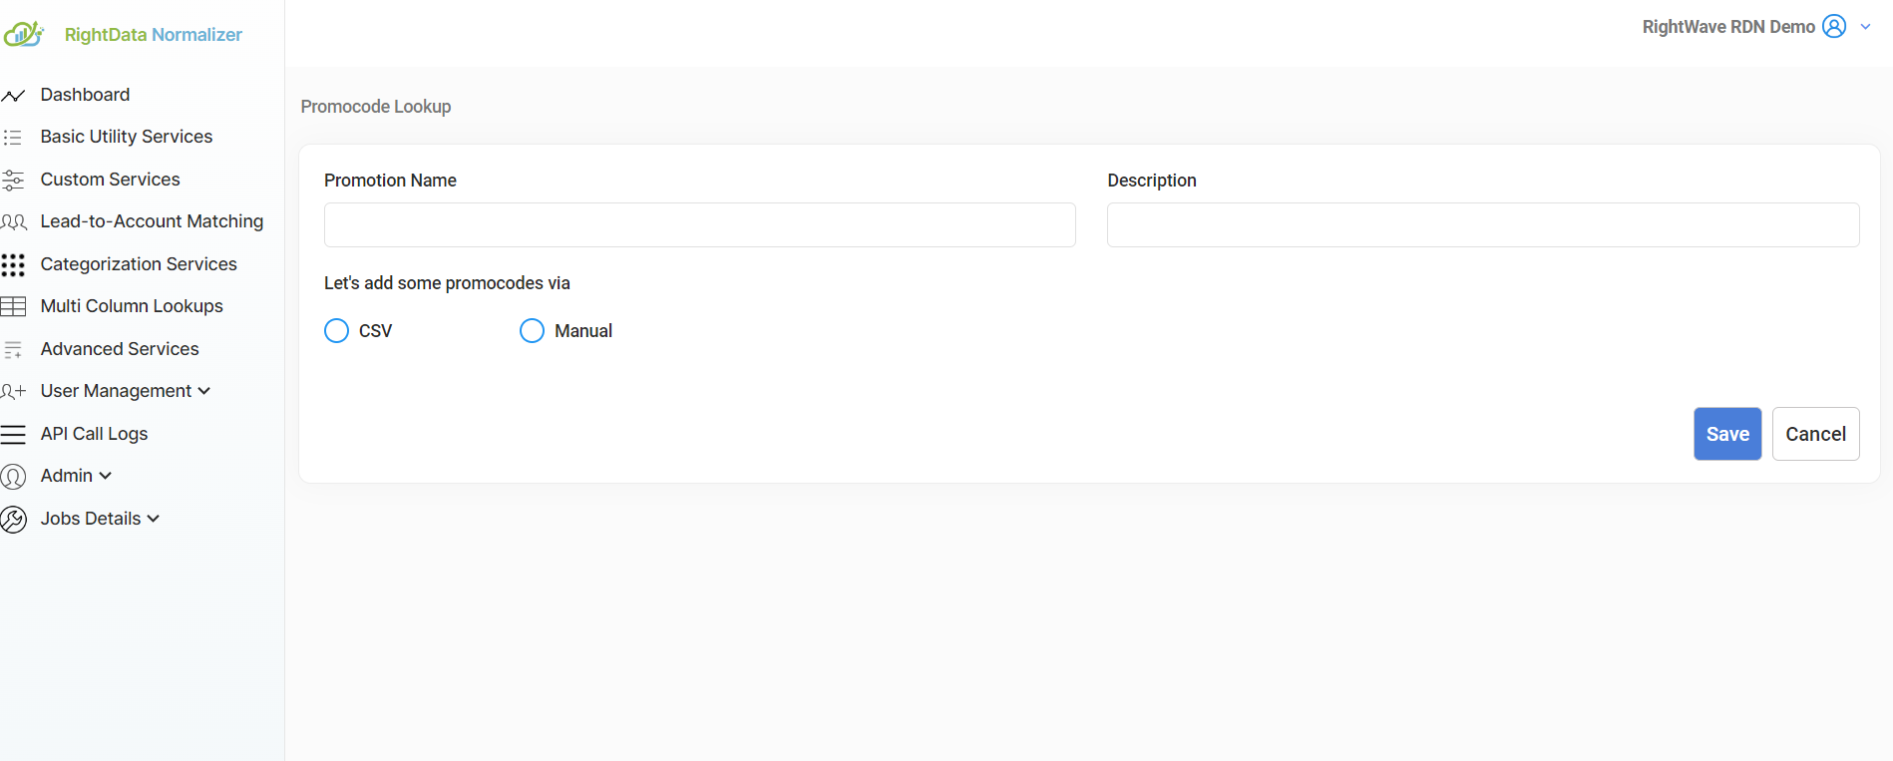
Task: Expand the Admin menu chevron
Action: [x=106, y=476]
